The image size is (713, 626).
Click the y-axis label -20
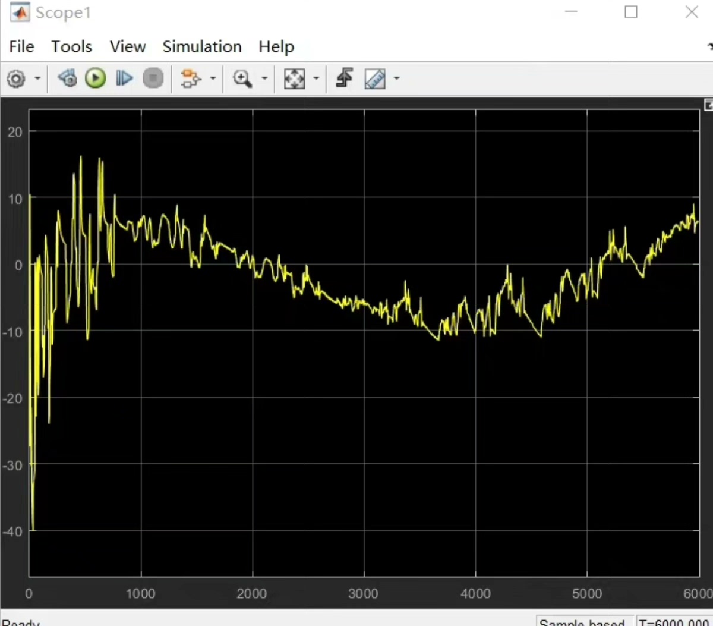tap(12, 398)
